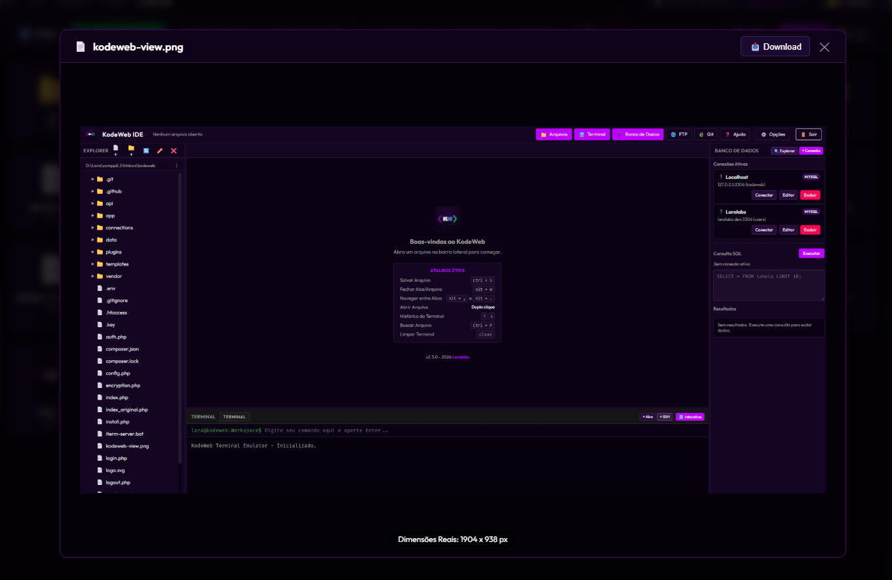Click the Explorar button in Banco de Dados
The height and width of the screenshot is (580, 892).
[x=785, y=151]
